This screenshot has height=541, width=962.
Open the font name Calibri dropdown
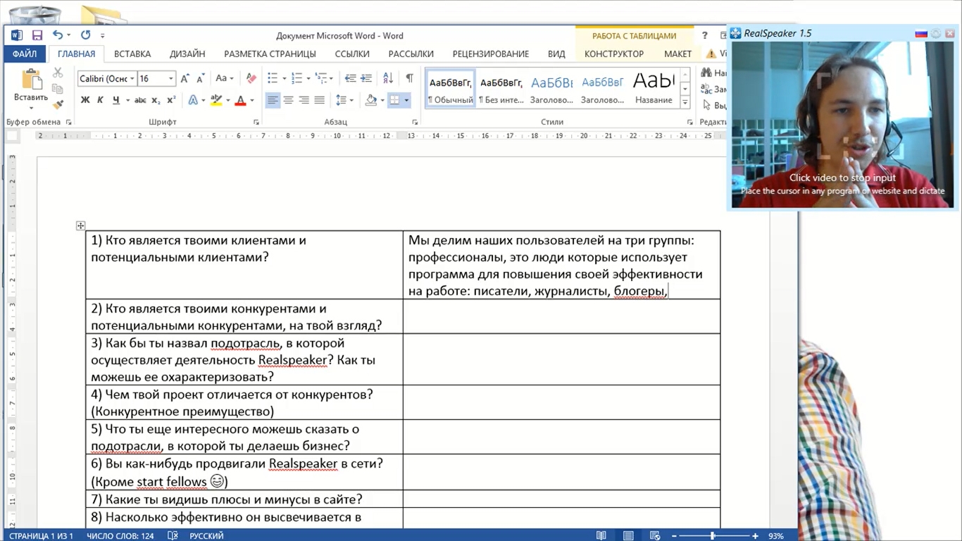pyautogui.click(x=132, y=79)
